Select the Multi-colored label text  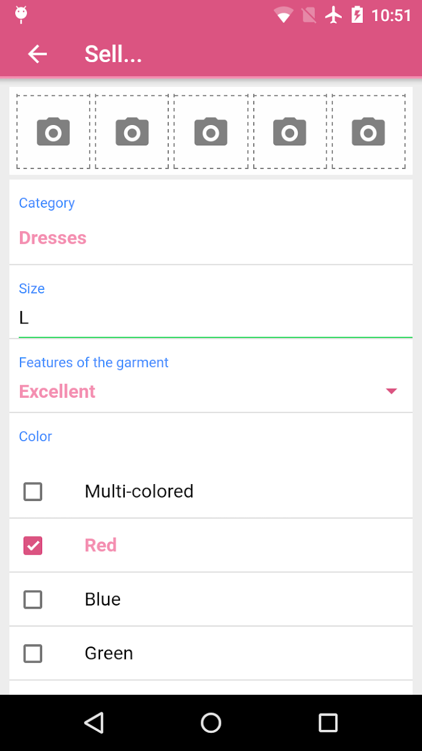[x=139, y=491]
